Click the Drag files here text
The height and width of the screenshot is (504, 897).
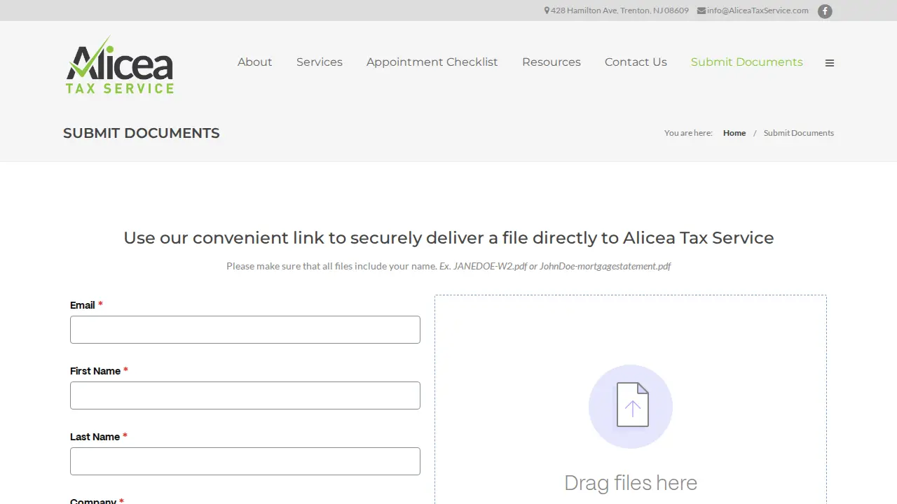click(x=631, y=483)
